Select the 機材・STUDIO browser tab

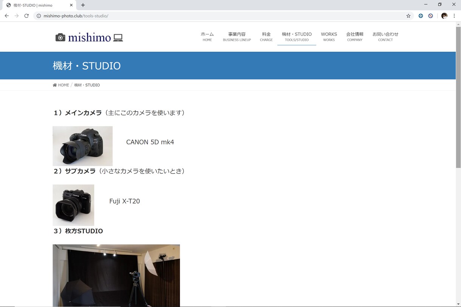39,5
